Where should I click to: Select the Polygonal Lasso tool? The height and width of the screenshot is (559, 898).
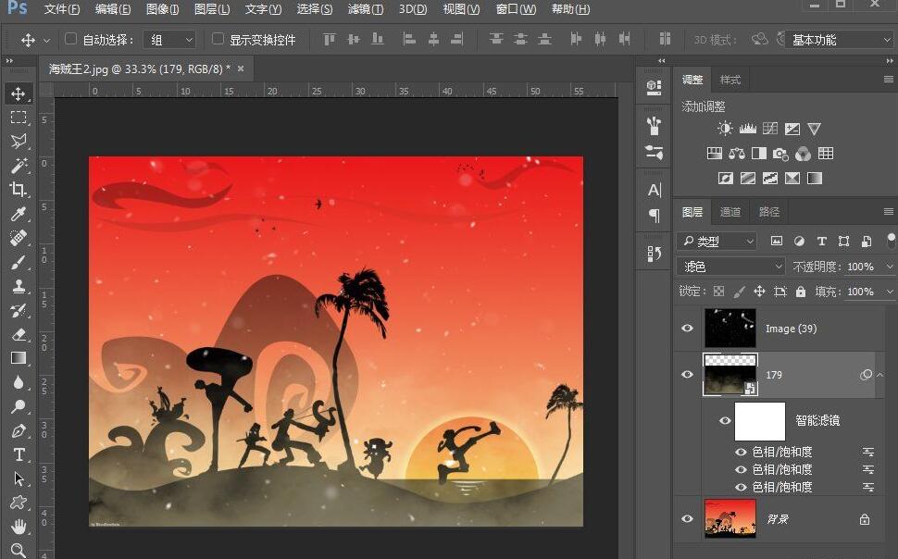pyautogui.click(x=19, y=142)
